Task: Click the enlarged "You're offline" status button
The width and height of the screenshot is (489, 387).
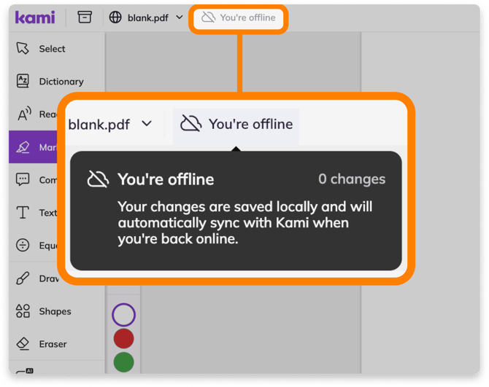Action: coord(236,126)
